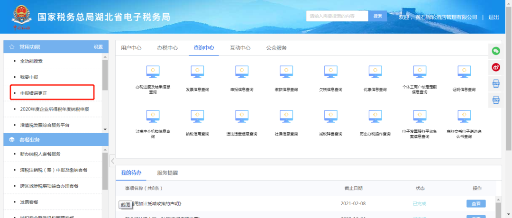Click the 缴款信息查询 icon
The height and width of the screenshot is (218, 512).
pos(286,72)
